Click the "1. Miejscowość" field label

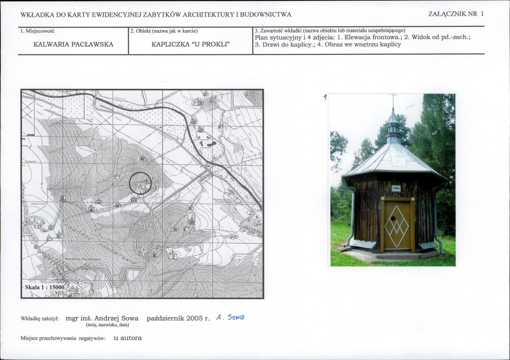tap(37, 31)
